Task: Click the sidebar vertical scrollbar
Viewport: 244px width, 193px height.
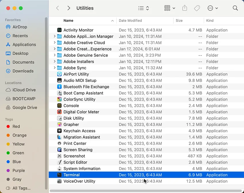Action: click(x=46, y=103)
